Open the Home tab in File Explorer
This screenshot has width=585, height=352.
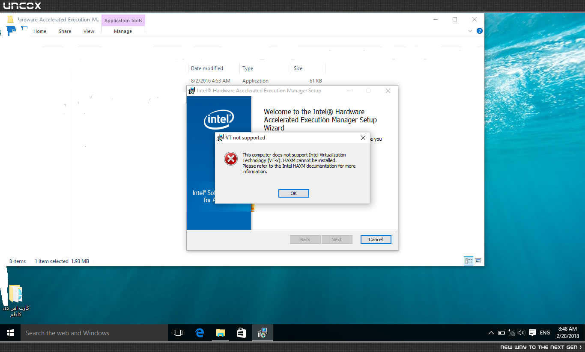coord(40,31)
